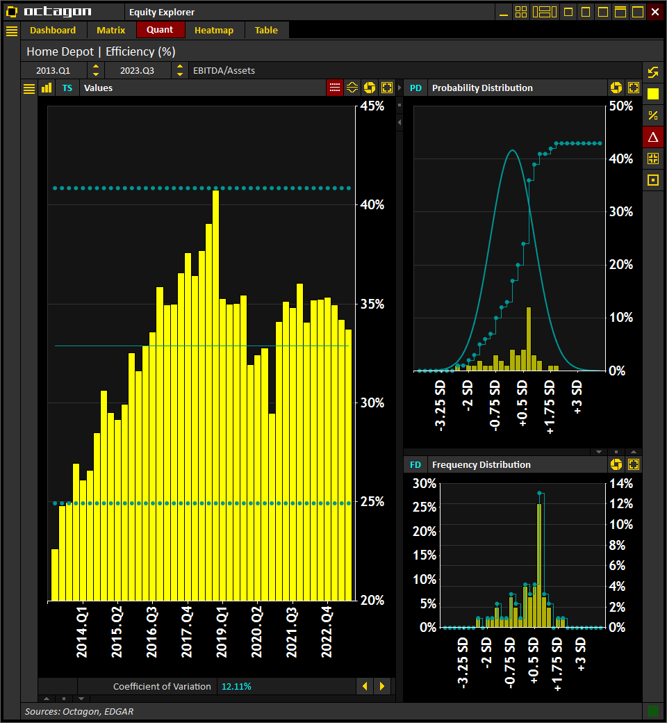
Task: Click the small square between the bottom triangles
Action: click(x=64, y=698)
